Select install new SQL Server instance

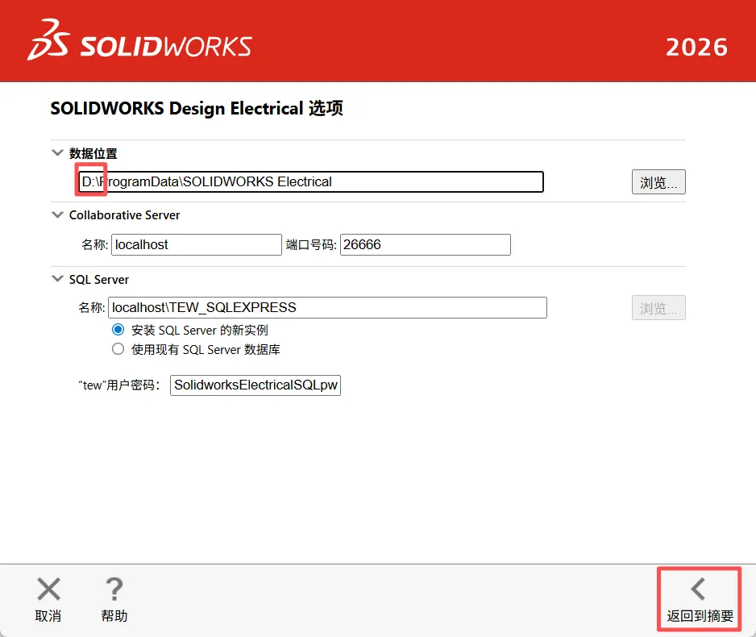118,330
